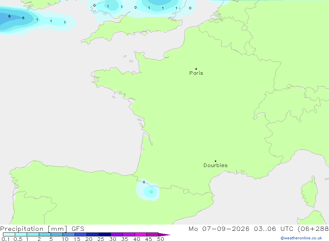This screenshot has width=329, height=241.
Task: Select the 45 mm magenta legend swatch
Action: 152,234
